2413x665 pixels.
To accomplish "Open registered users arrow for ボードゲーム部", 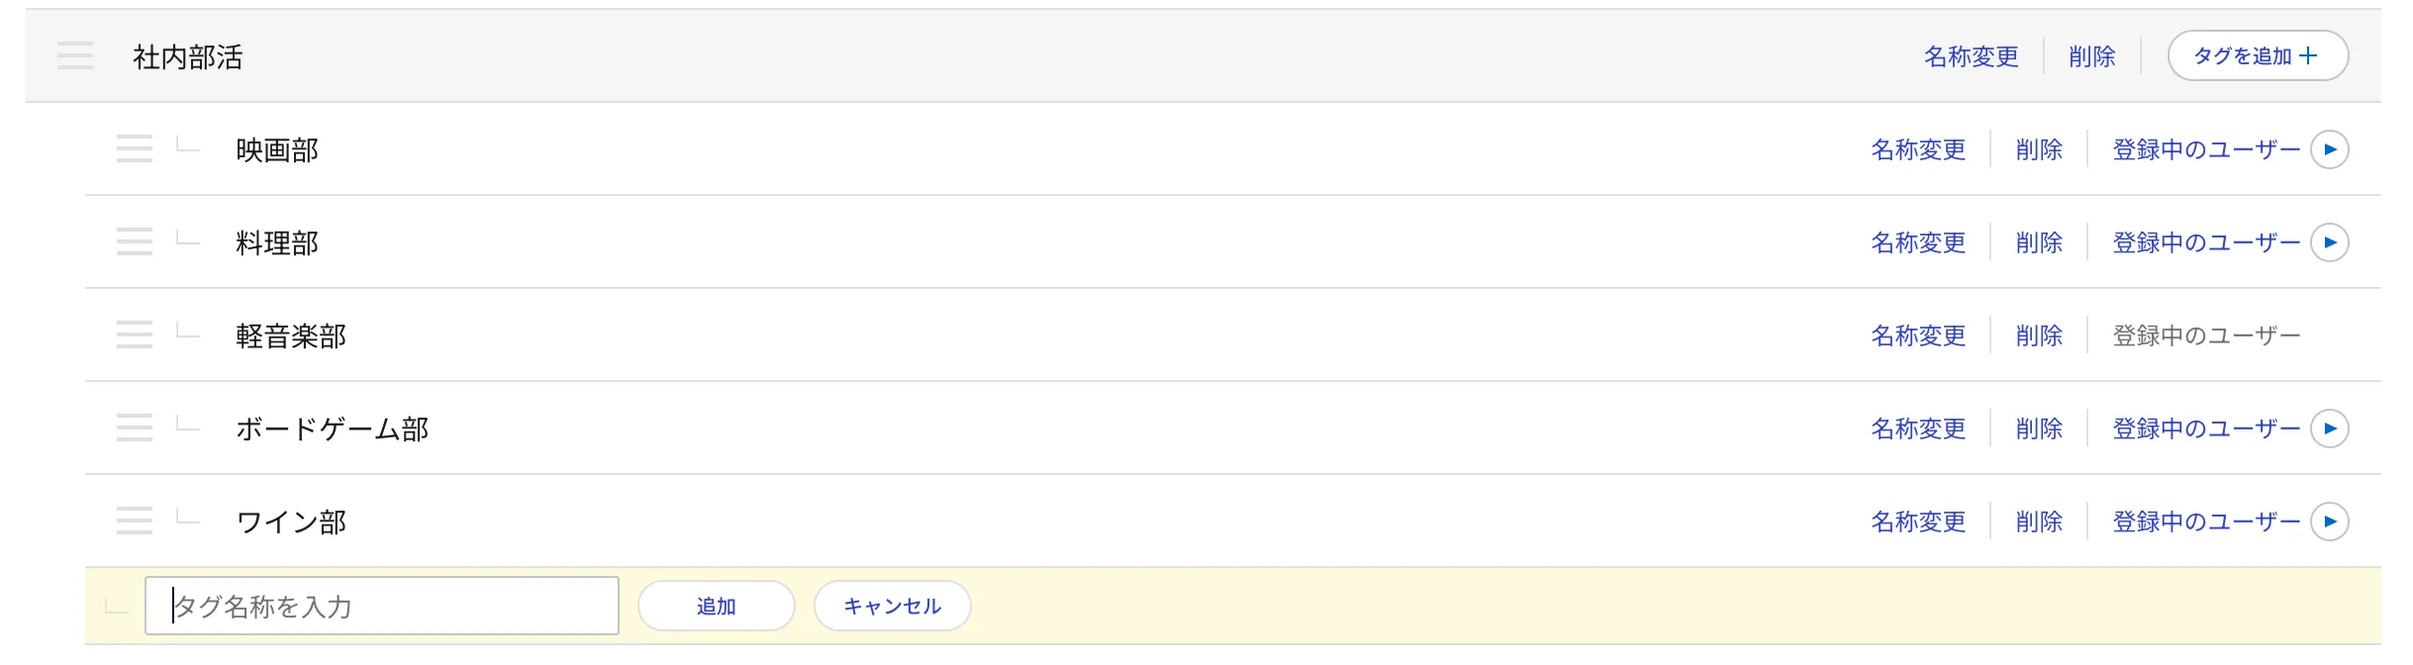I will 2329,428.
